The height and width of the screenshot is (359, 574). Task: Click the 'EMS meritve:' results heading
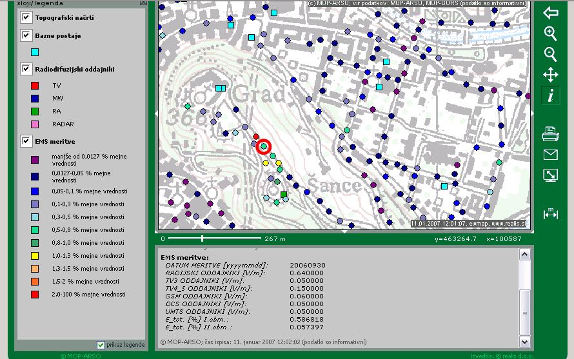[x=184, y=258]
